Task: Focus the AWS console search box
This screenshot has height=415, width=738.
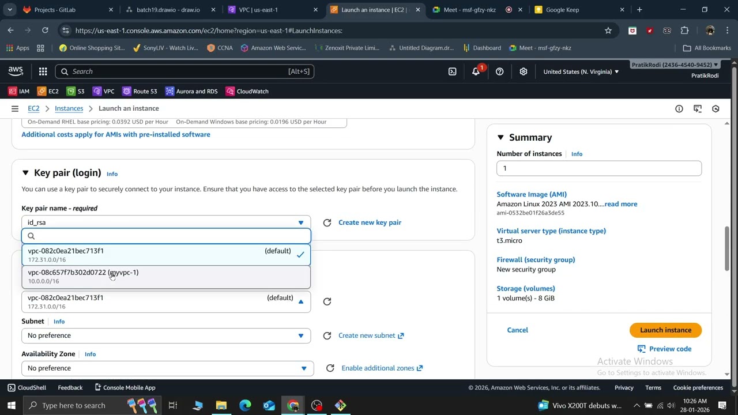Action: [x=184, y=71]
